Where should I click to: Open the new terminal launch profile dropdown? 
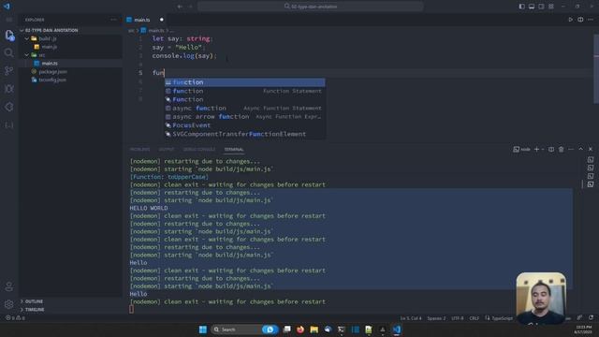[543, 150]
